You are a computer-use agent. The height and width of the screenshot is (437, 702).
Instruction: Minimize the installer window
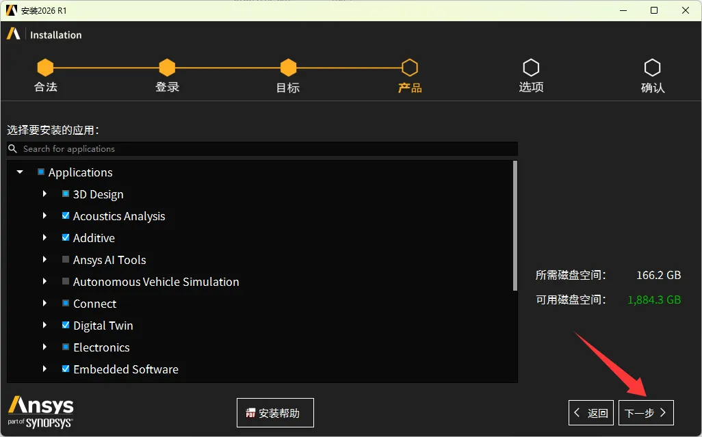click(x=623, y=10)
